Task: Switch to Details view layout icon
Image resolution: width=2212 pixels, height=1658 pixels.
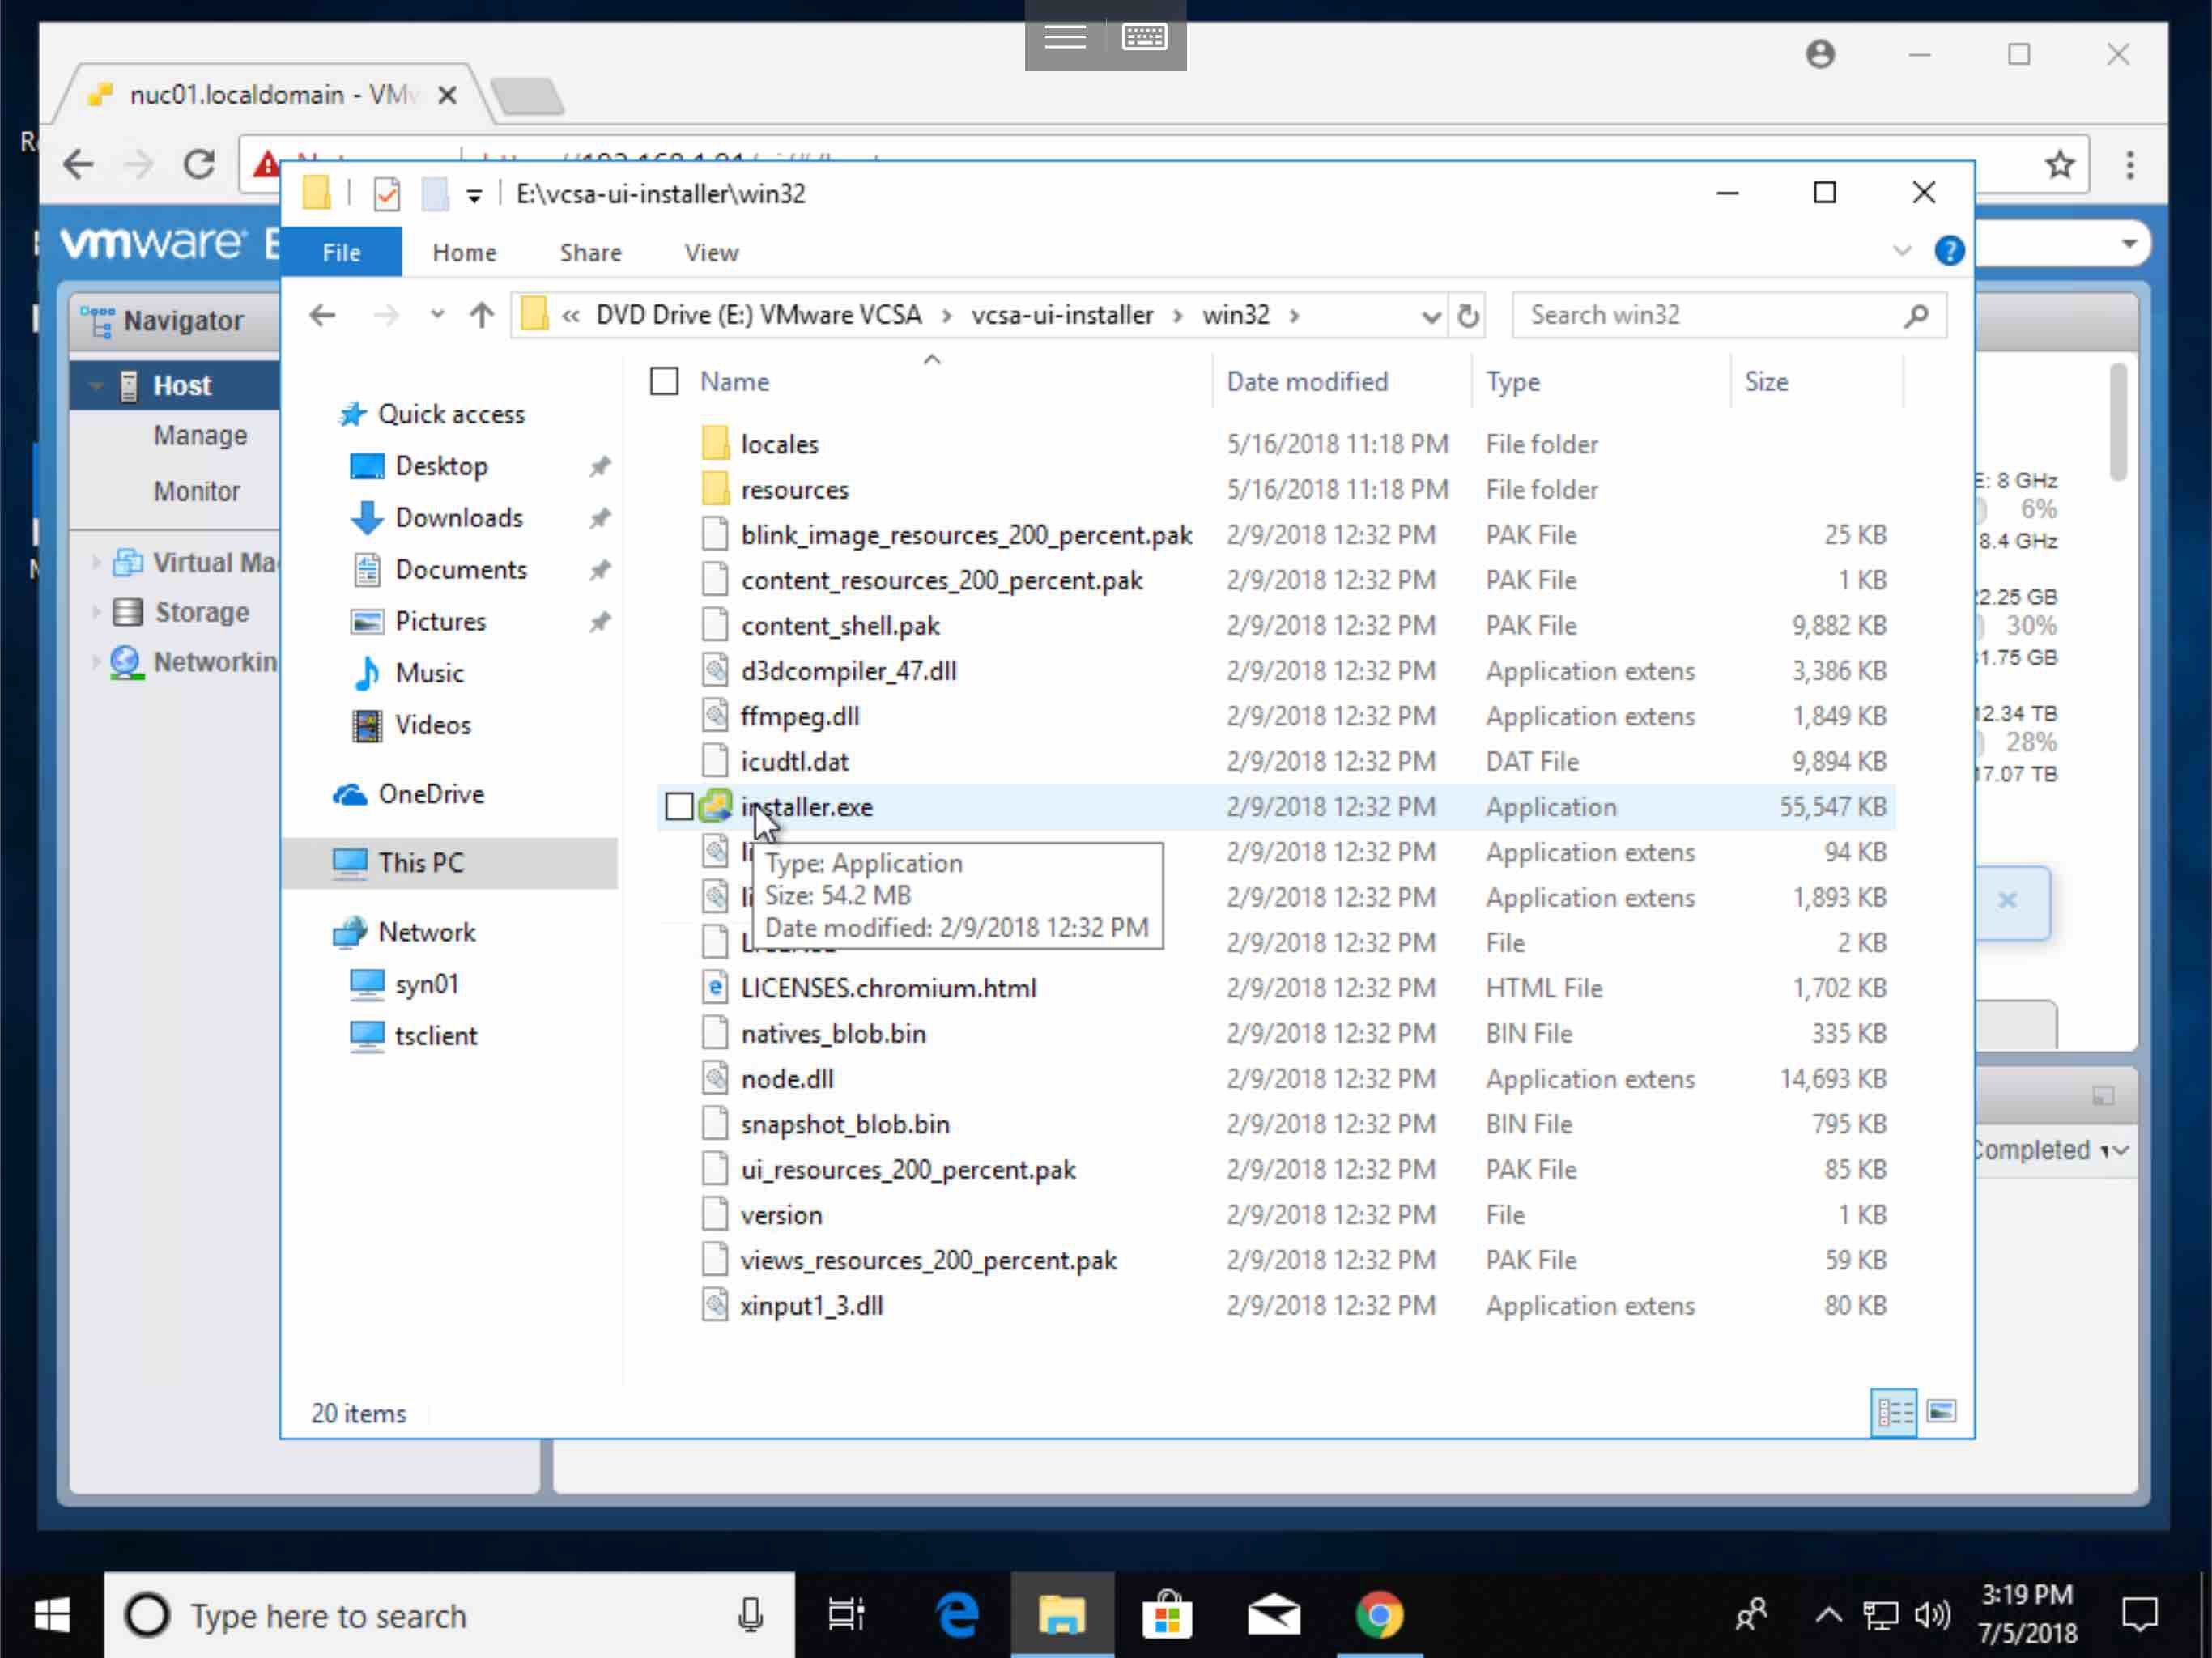Action: click(1893, 1412)
